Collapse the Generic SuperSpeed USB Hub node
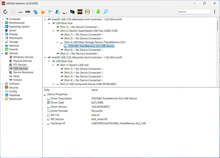The image size is (220, 158). 53,31
